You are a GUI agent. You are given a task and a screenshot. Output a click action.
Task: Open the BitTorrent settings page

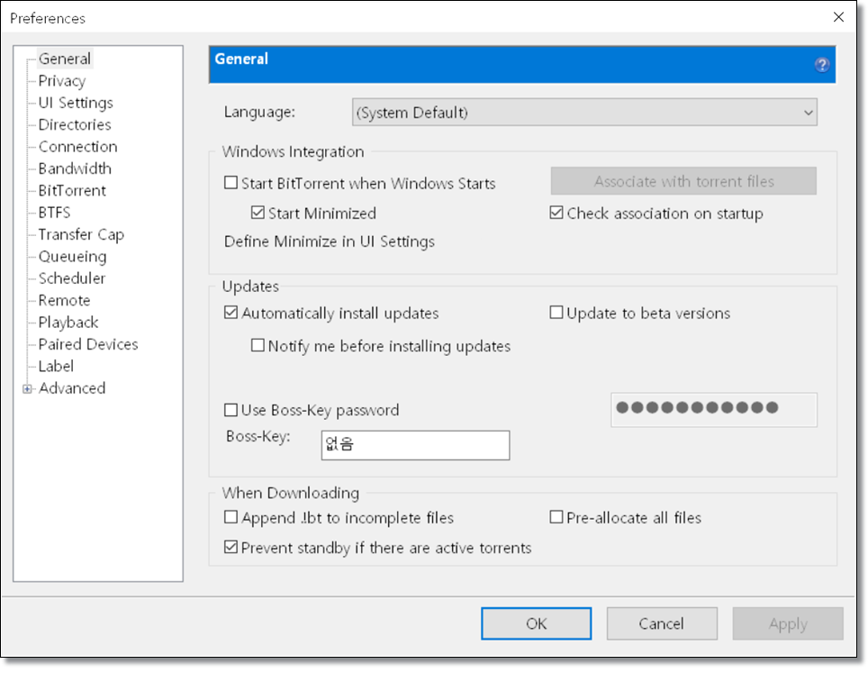(72, 191)
